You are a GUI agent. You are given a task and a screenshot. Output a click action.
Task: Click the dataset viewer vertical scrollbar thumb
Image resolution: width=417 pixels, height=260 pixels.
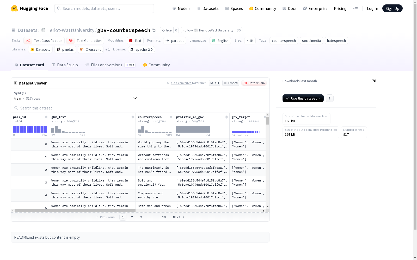coord(267,120)
